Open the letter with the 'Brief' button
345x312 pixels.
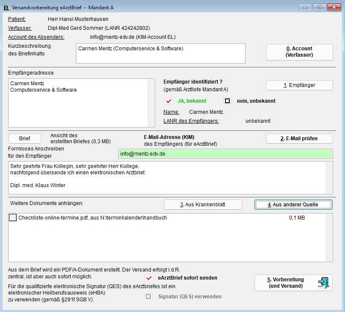point(25,139)
